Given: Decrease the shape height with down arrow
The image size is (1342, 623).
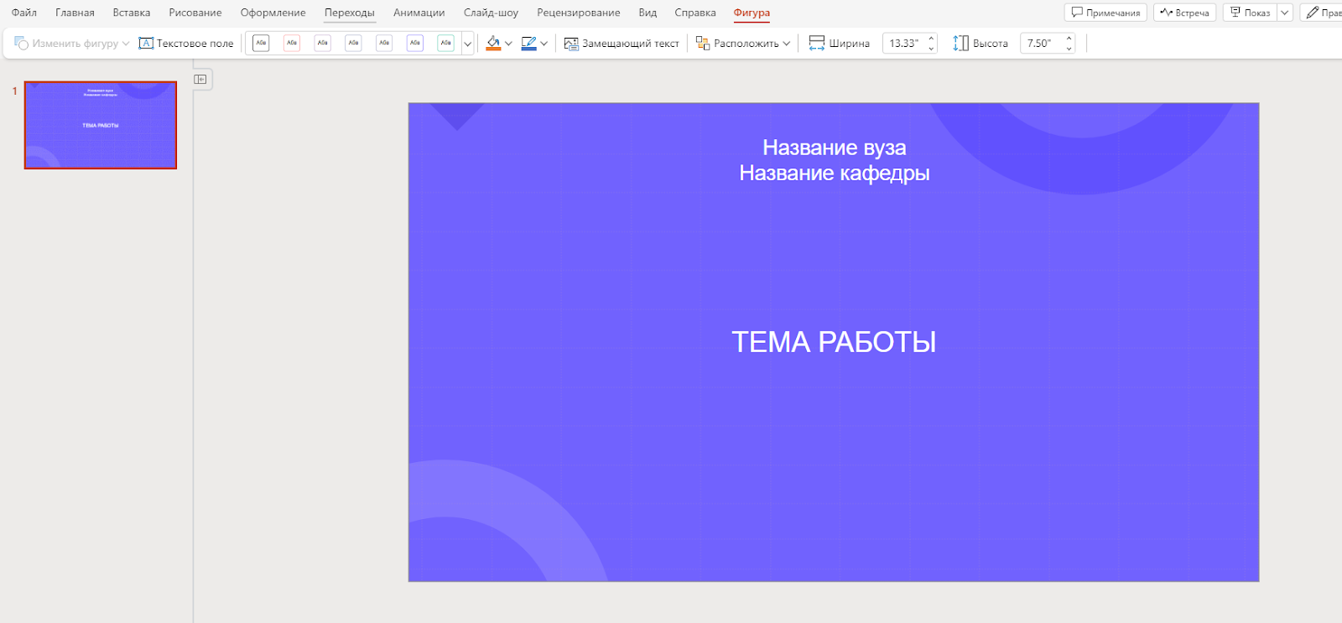Looking at the screenshot, I should click(1069, 49).
